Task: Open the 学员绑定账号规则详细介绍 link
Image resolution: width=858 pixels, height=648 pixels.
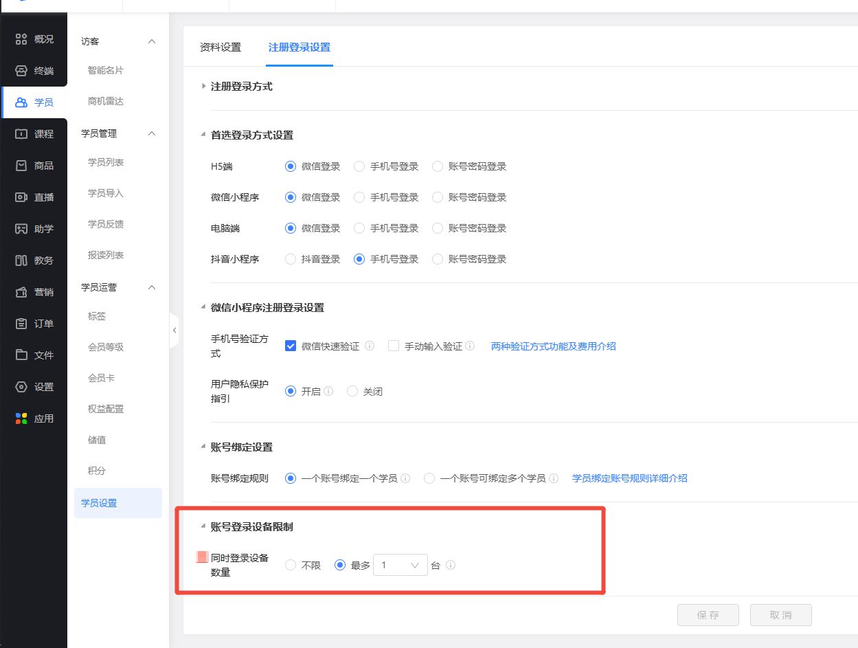Action: click(629, 478)
